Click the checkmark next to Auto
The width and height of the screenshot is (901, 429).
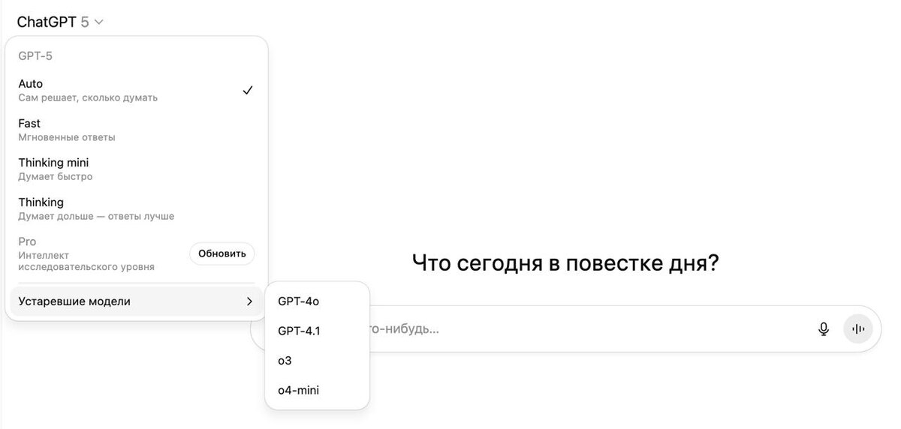tap(248, 90)
